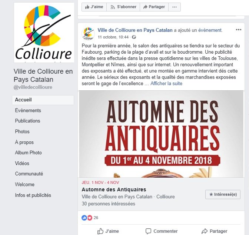
Task: Open the Automne des Antiquaires event title
Action: pyautogui.click(x=114, y=189)
